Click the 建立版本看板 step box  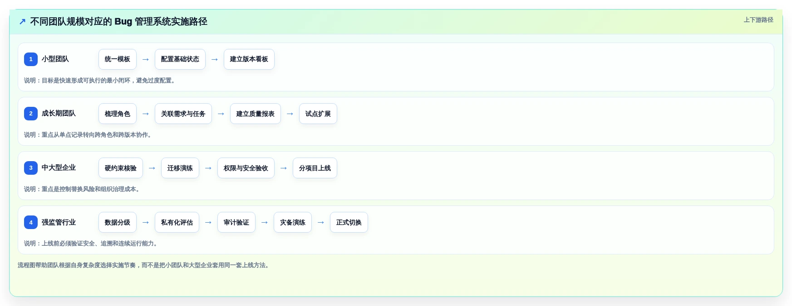[249, 59]
